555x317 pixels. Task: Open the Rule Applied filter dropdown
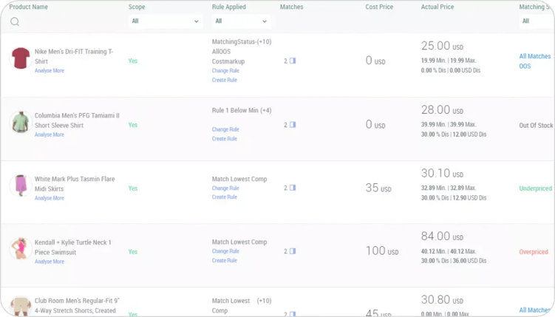click(x=241, y=21)
